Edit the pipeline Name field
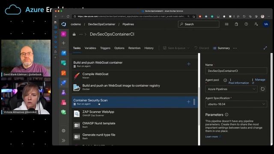The image size is (274, 154). (236, 71)
